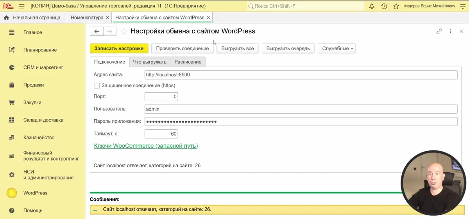Screen dimensions: 469x219
Task: Open favorites star in the top bar
Action: 396,6
